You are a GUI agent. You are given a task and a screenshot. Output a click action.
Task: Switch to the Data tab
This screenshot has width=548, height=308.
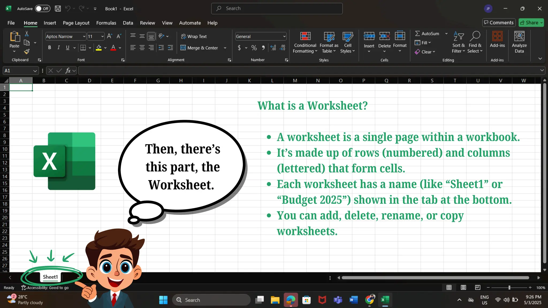click(128, 23)
